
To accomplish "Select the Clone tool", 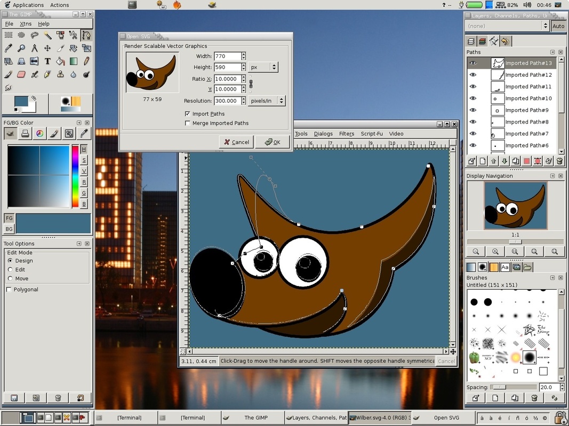I will (60, 74).
